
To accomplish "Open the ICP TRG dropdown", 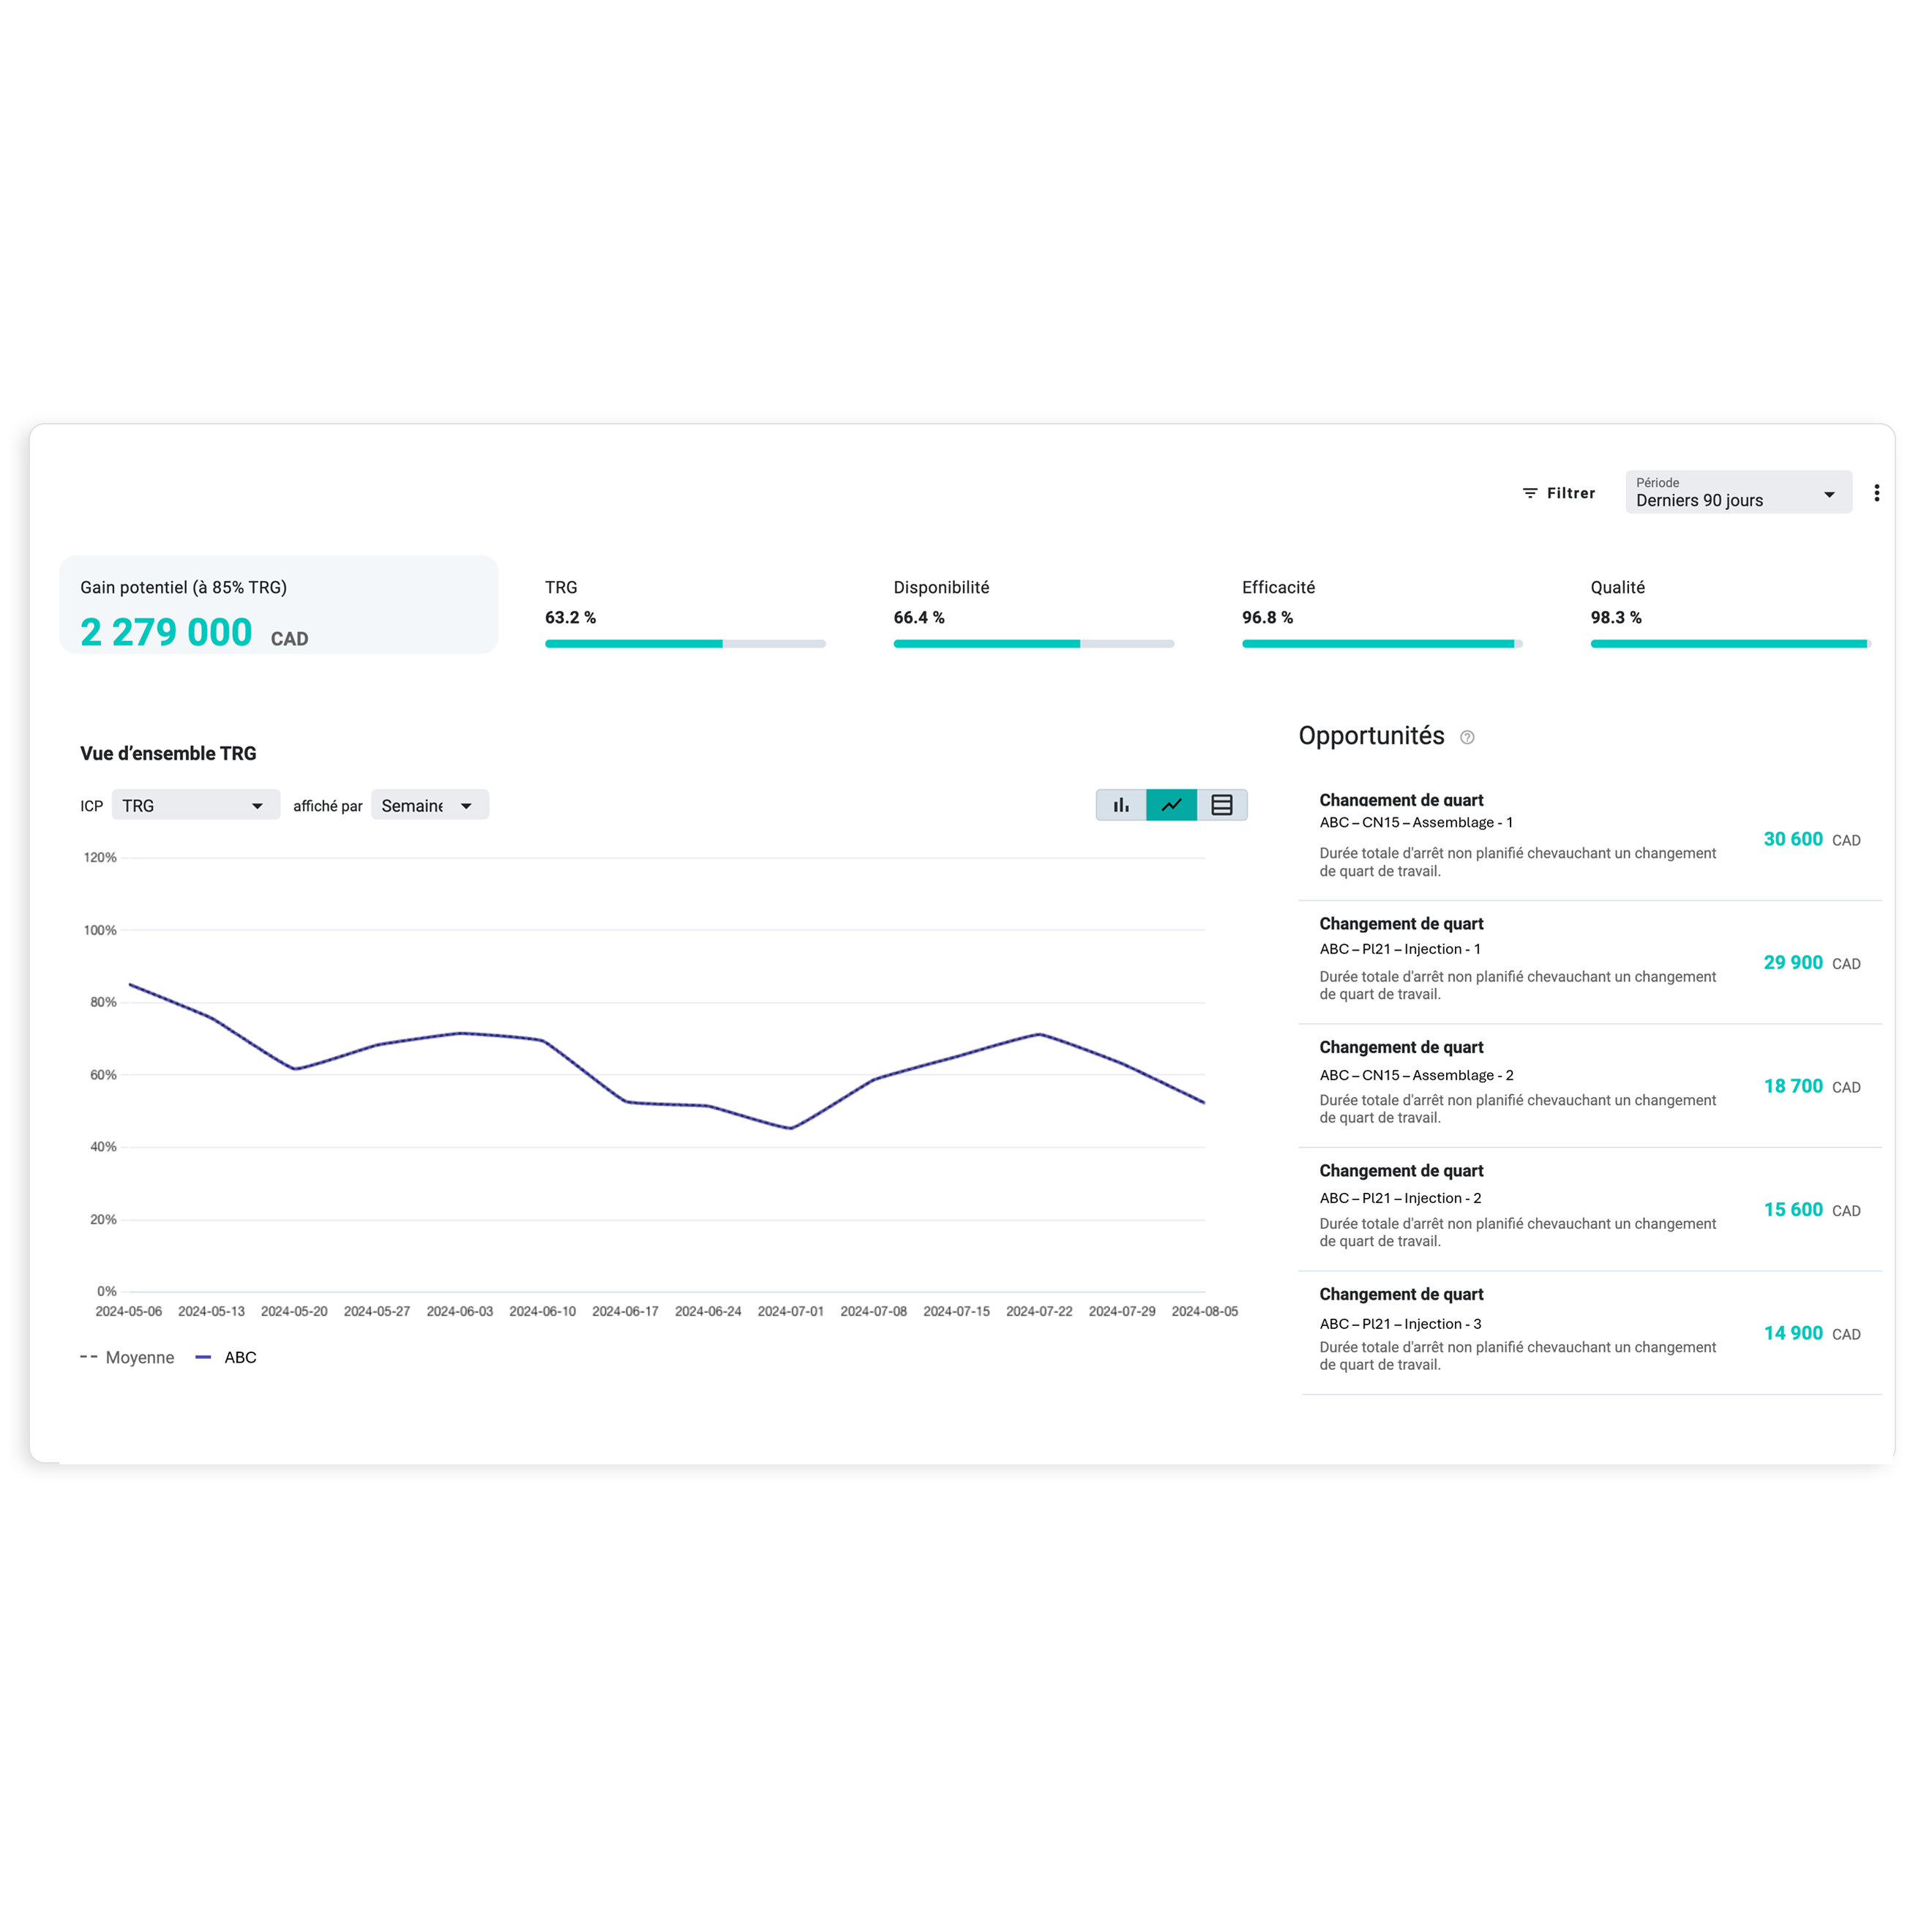I will (195, 805).
